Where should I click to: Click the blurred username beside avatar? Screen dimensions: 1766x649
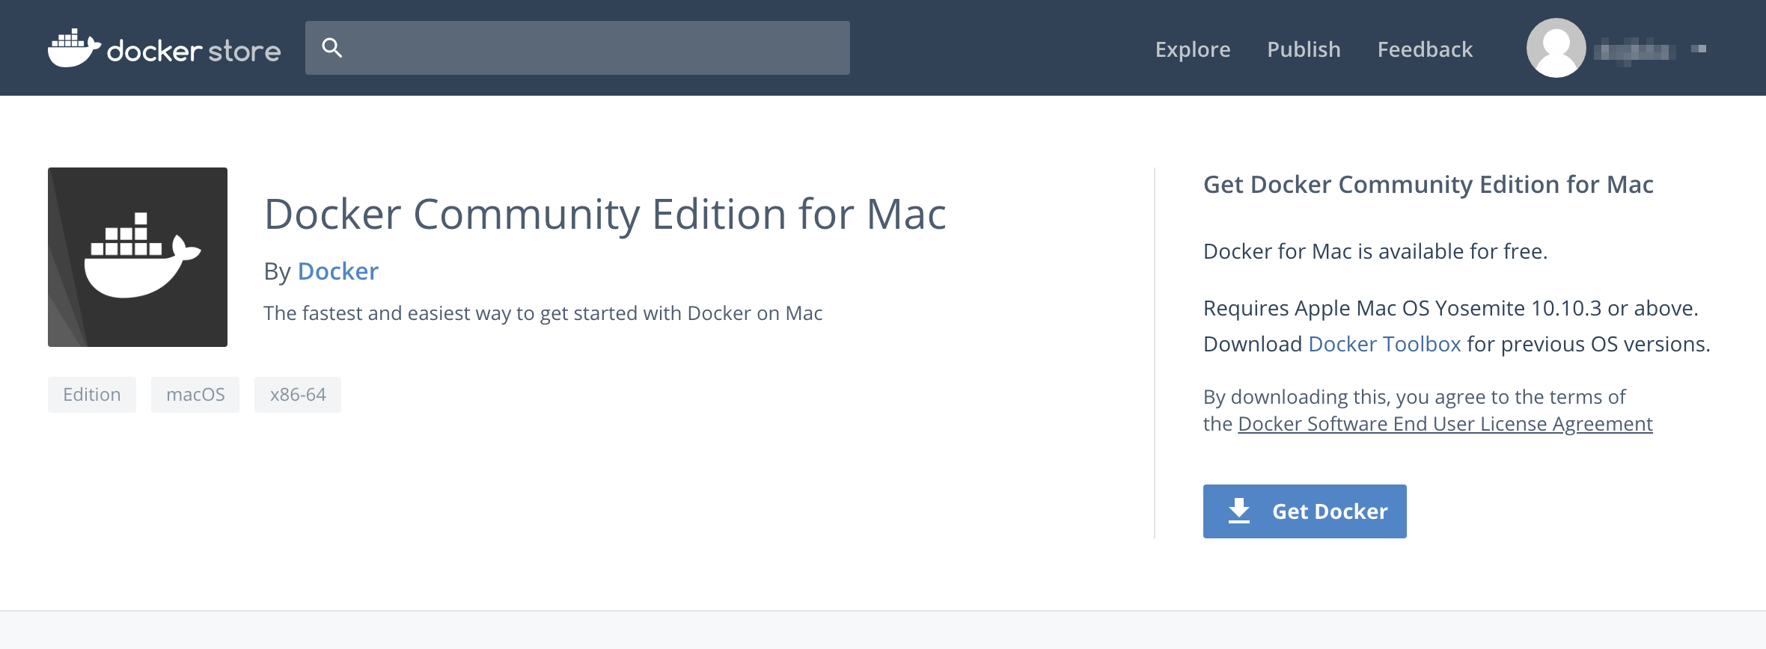pos(1633,51)
